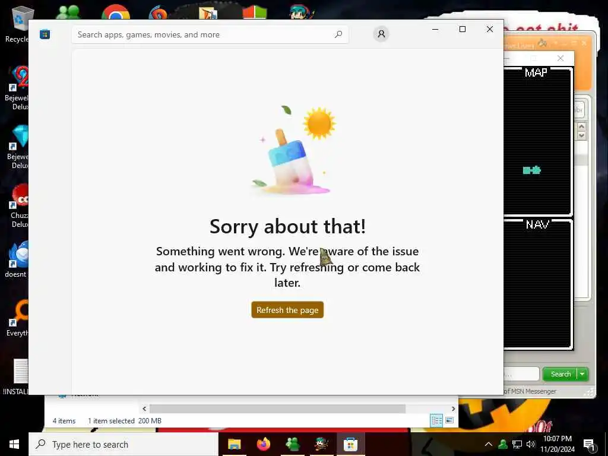Click the green Search button in MSN Messenger
Viewport: 608px width, 456px height.
(x=560, y=374)
